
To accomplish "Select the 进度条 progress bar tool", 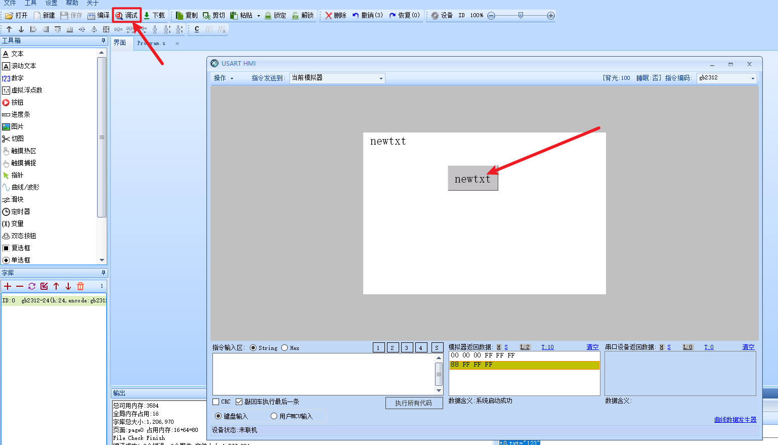I will [16, 114].
